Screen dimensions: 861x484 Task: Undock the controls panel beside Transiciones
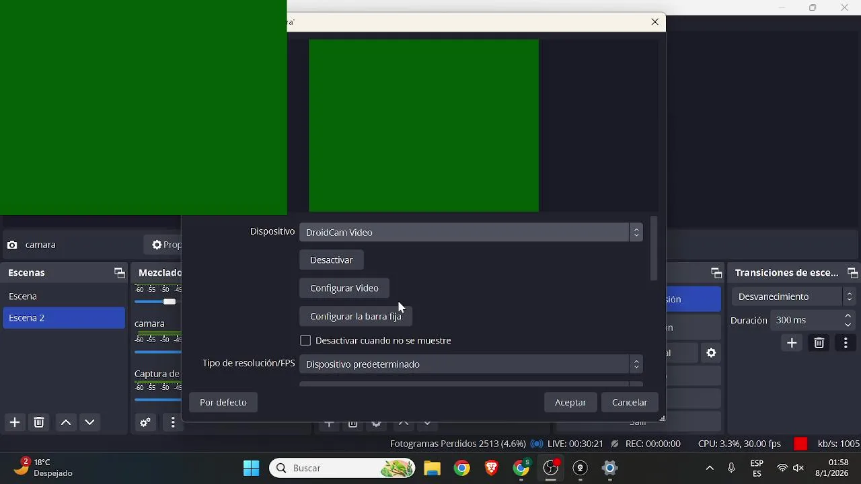(716, 273)
